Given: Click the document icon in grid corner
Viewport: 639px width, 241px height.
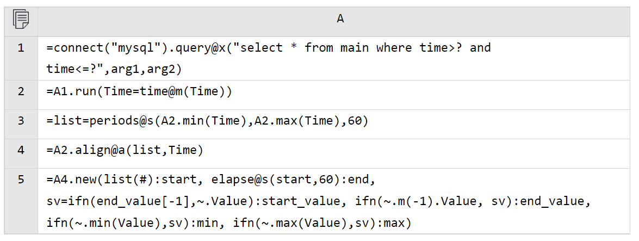Looking at the screenshot, I should pyautogui.click(x=21, y=20).
